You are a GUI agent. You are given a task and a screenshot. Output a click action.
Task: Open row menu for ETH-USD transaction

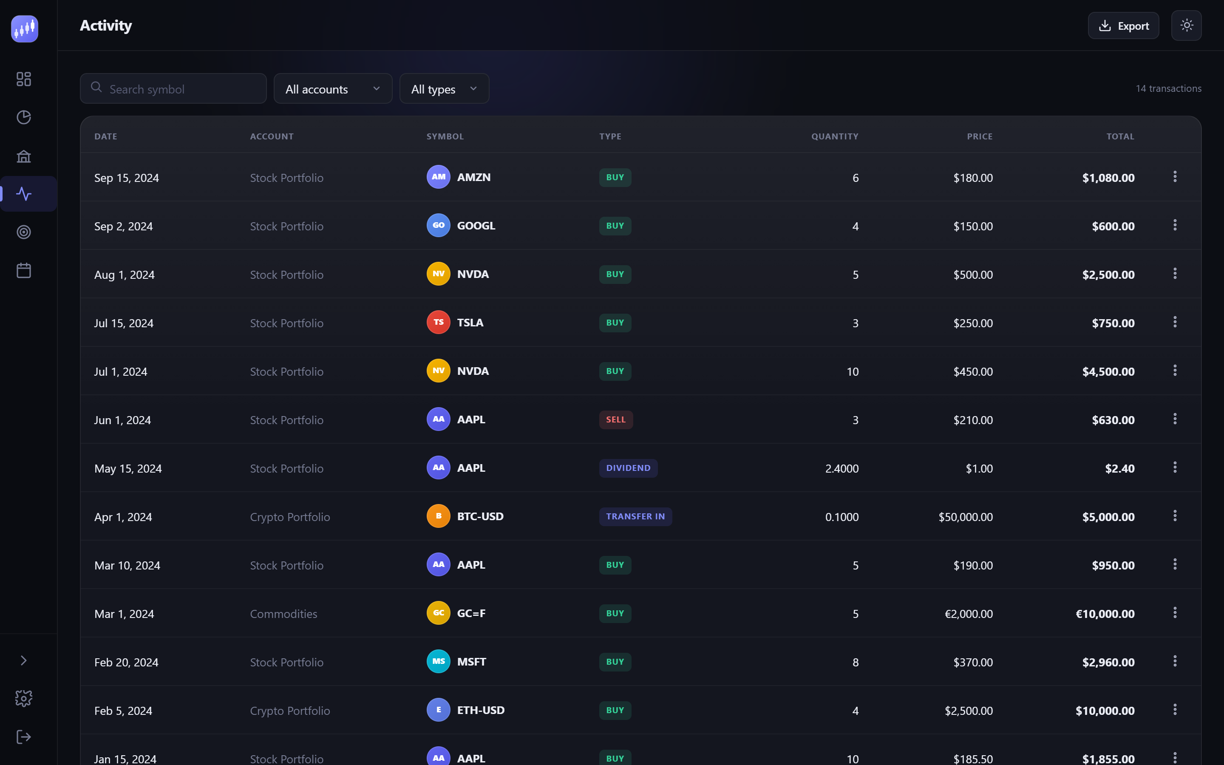coord(1174,710)
